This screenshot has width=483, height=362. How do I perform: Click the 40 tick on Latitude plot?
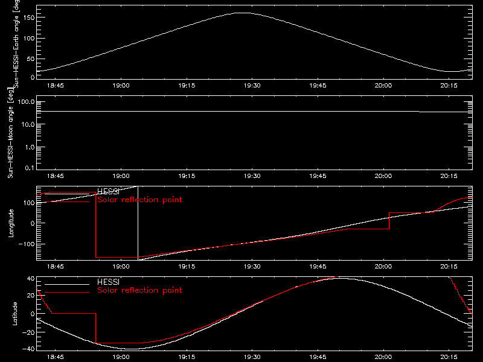point(31,279)
